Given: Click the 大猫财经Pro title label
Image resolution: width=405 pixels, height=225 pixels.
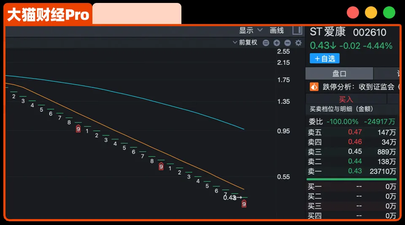Looking at the screenshot, I should 49,15.
